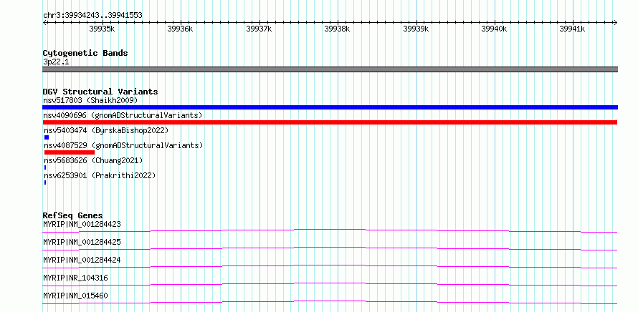This screenshot has width=638, height=312.
Task: Click the 39935k ruler tick label
Action: [x=102, y=29]
